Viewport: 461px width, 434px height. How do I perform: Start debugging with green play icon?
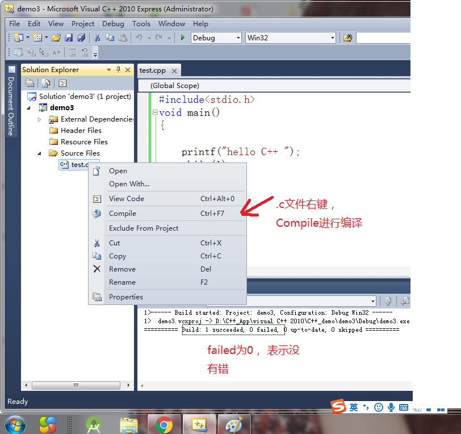pos(183,37)
